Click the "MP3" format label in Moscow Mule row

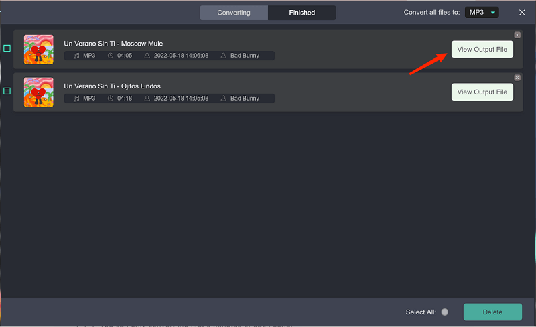89,56
